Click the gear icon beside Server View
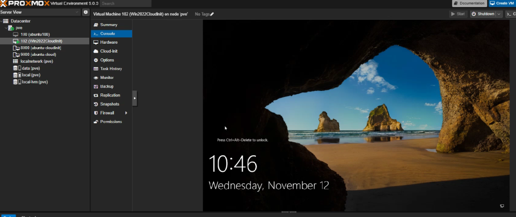Image resolution: width=516 pixels, height=217 pixels. click(85, 12)
